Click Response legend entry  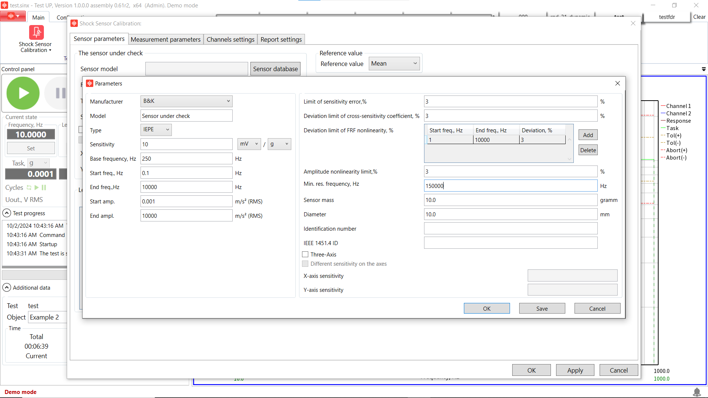coord(676,121)
